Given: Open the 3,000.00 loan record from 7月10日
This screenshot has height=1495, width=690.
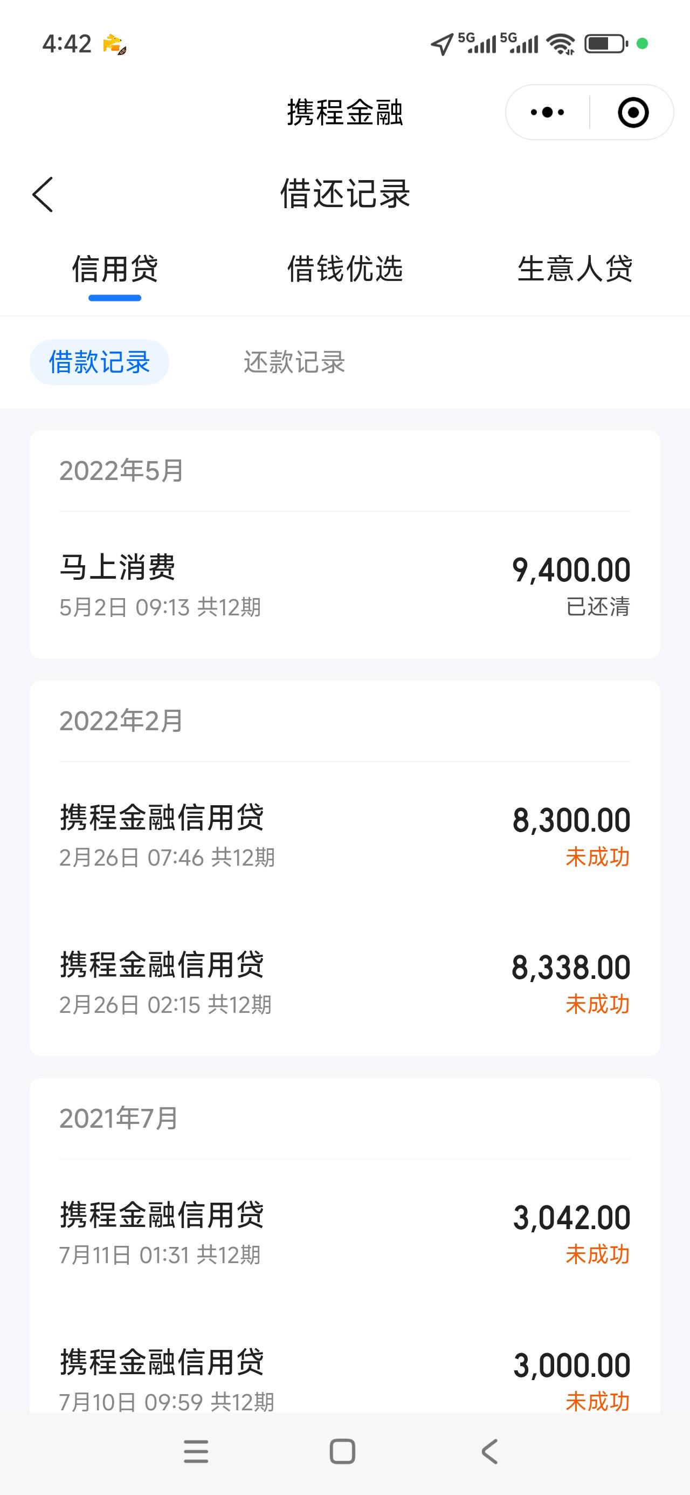Looking at the screenshot, I should 344,1379.
